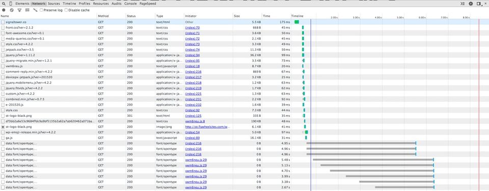Select the vwm6neu.js request
Viewport: 489px width, 191px height.
[x=14, y=66]
